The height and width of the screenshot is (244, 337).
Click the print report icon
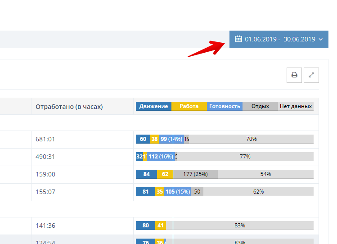[x=294, y=75]
